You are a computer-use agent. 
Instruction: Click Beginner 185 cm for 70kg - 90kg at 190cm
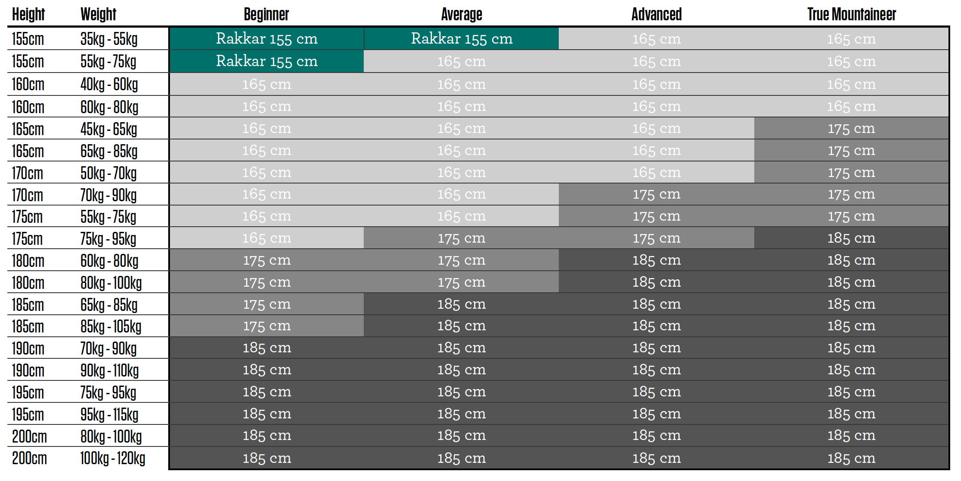tap(266, 348)
